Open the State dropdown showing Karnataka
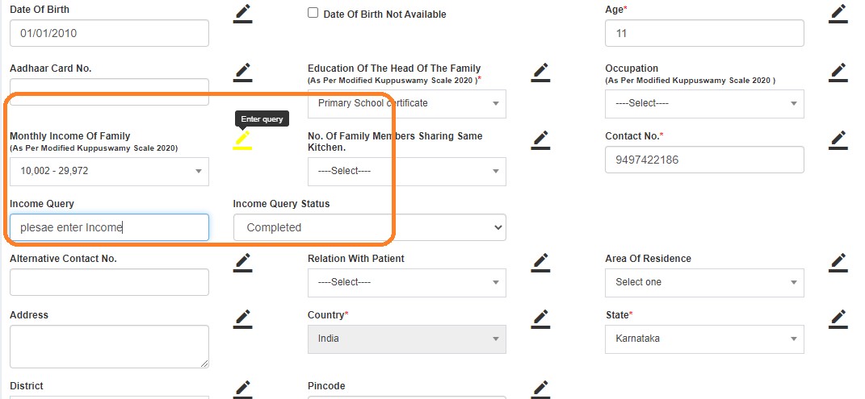This screenshot has width=865, height=399. pos(703,339)
